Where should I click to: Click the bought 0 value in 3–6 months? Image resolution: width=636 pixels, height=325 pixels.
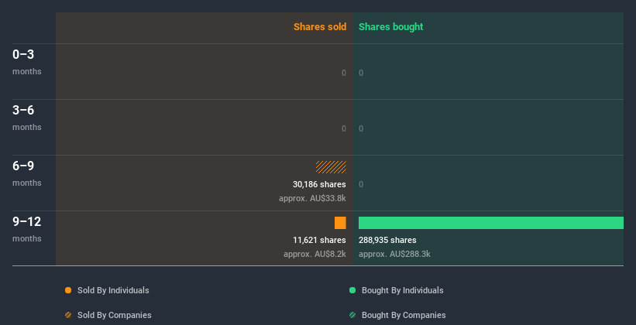click(361, 128)
